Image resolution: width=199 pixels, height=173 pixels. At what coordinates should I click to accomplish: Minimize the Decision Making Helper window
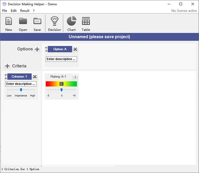pos(169,4)
